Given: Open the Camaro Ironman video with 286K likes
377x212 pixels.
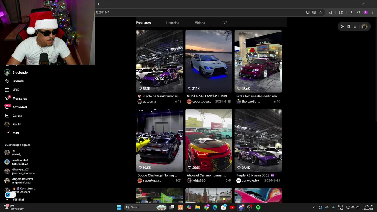Looking at the screenshot, I should pos(209,140).
